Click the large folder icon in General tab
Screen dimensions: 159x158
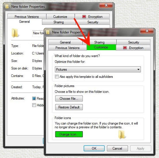click(15, 33)
